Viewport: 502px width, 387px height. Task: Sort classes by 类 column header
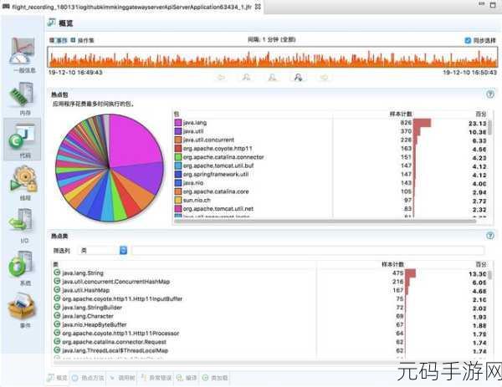[x=55, y=264]
